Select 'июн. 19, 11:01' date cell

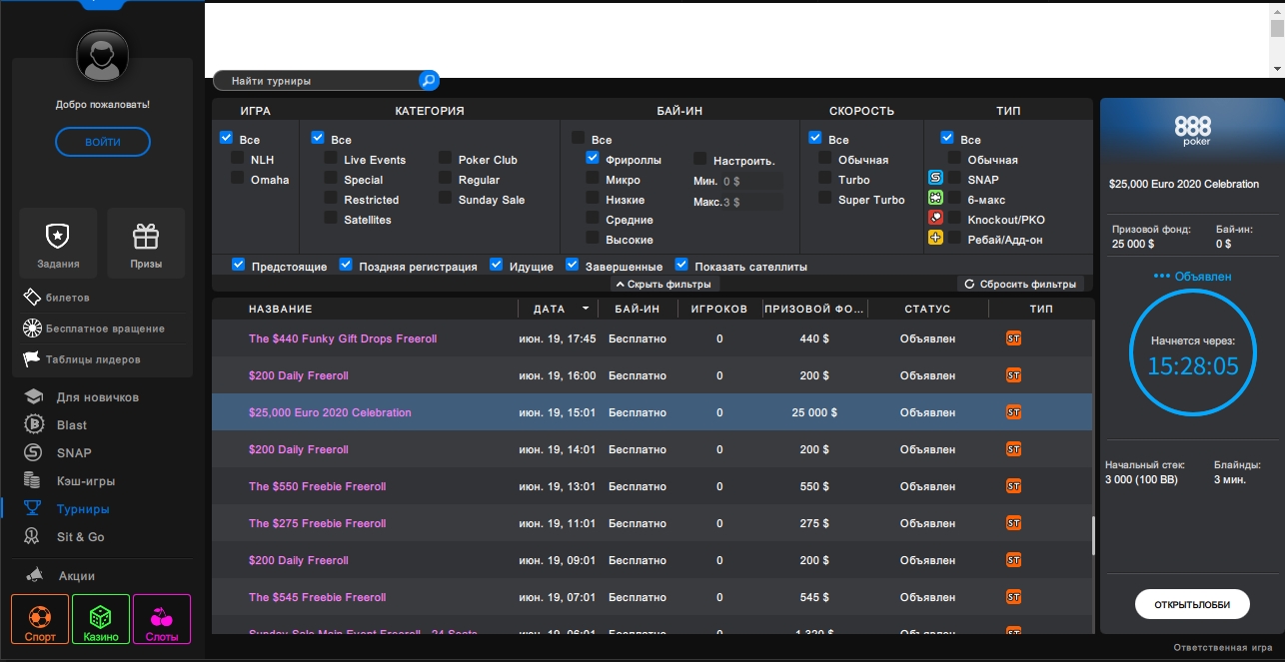558,523
